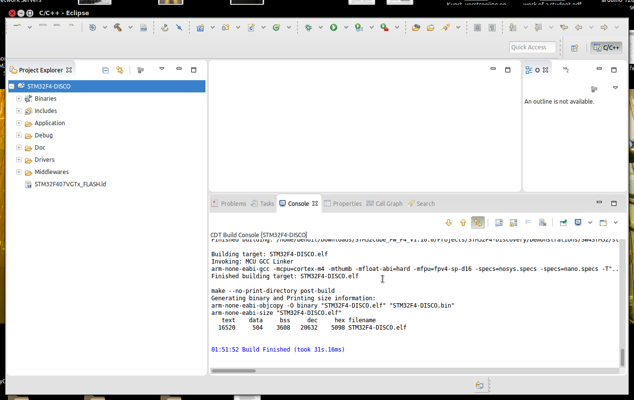The height and width of the screenshot is (400, 634).
Task: Select the Project Explorer tab
Action: (41, 70)
